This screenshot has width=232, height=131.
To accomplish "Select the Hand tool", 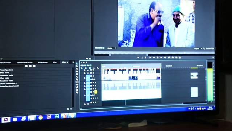I will click(x=77, y=90).
